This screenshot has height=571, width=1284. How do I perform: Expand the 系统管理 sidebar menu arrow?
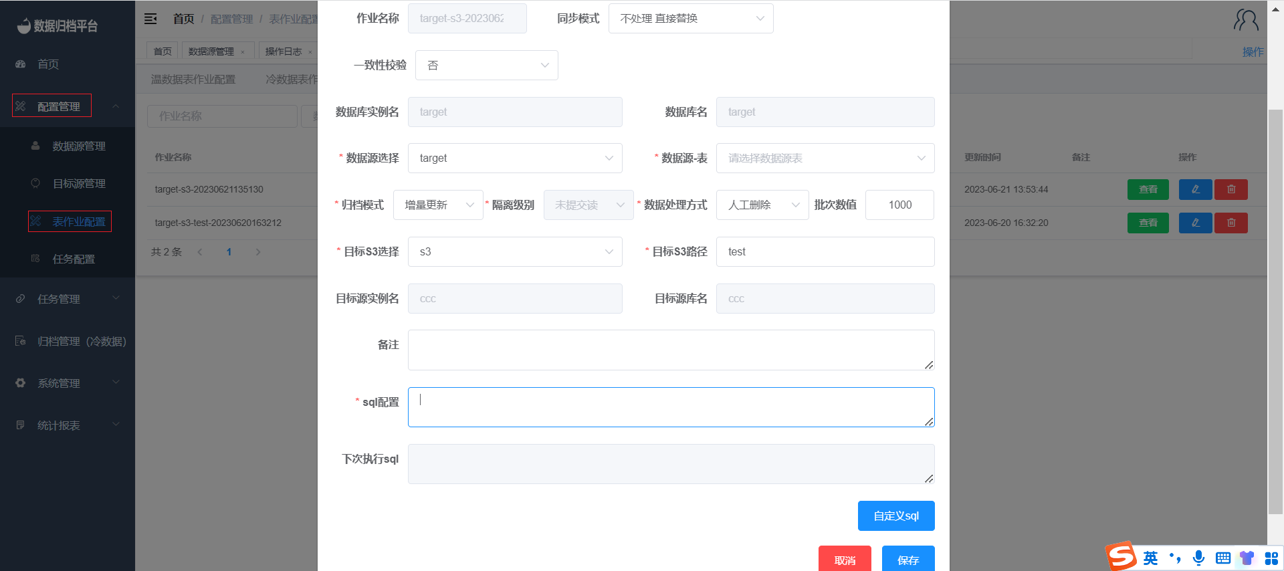[x=116, y=382]
